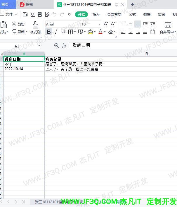Open the Arial font name dropdown
The height and width of the screenshot is (207, 177).
[x=79, y=24]
